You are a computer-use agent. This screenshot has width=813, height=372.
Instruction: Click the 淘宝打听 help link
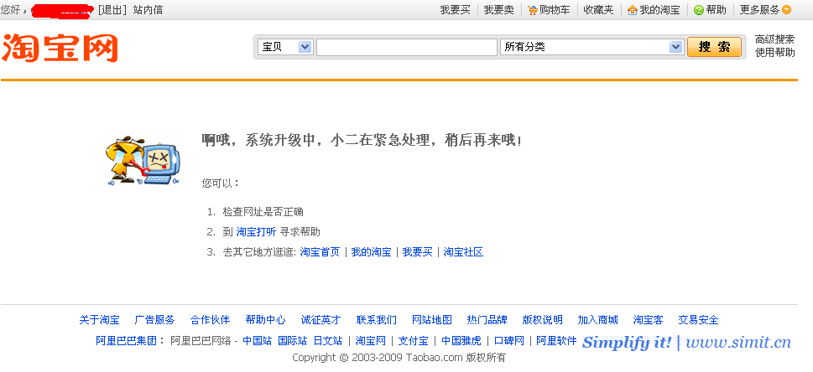[x=256, y=232]
